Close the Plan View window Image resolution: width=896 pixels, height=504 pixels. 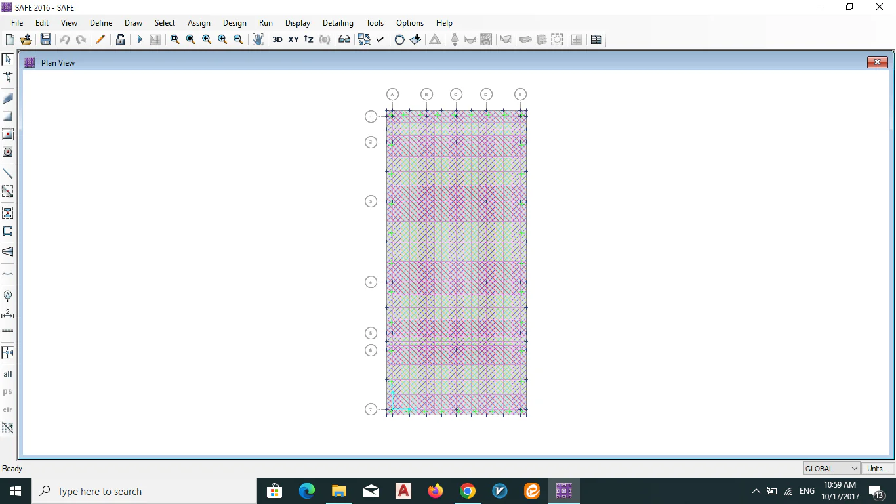(877, 62)
